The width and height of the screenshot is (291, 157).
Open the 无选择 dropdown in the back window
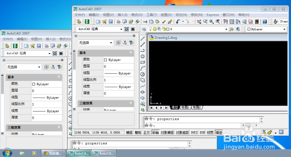coord(39,67)
